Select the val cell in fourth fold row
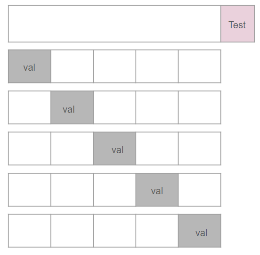The width and height of the screenshot is (260, 255). (157, 190)
